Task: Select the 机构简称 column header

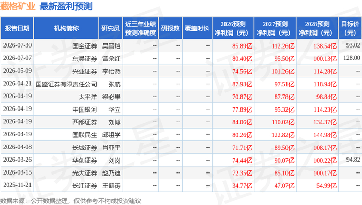Action: point(66,28)
